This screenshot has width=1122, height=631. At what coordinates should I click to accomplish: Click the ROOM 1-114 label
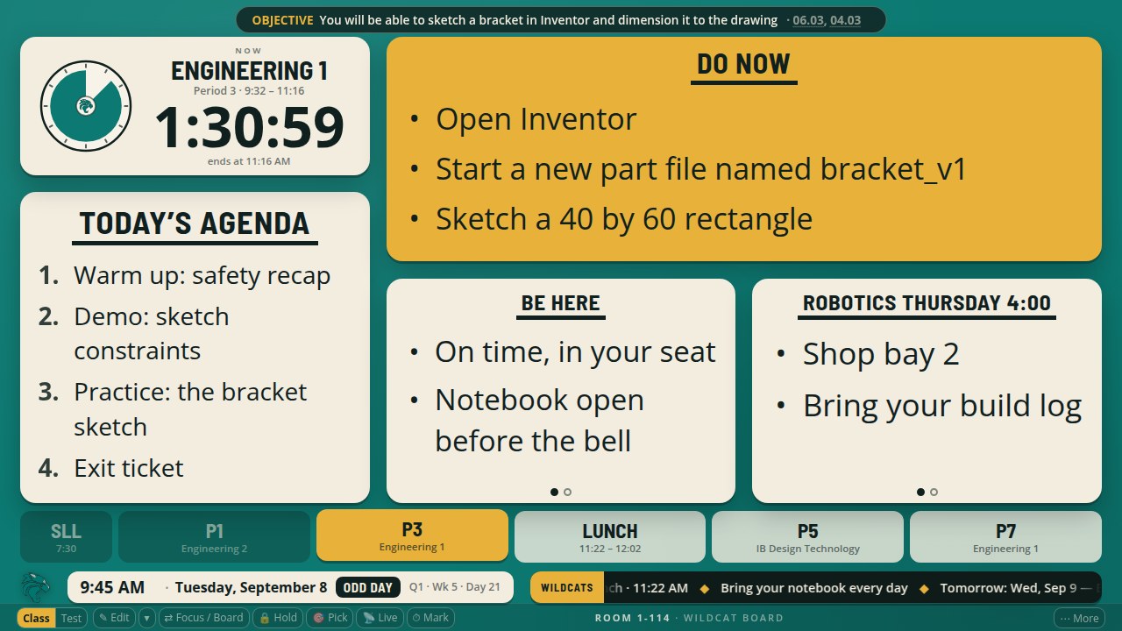click(x=632, y=618)
